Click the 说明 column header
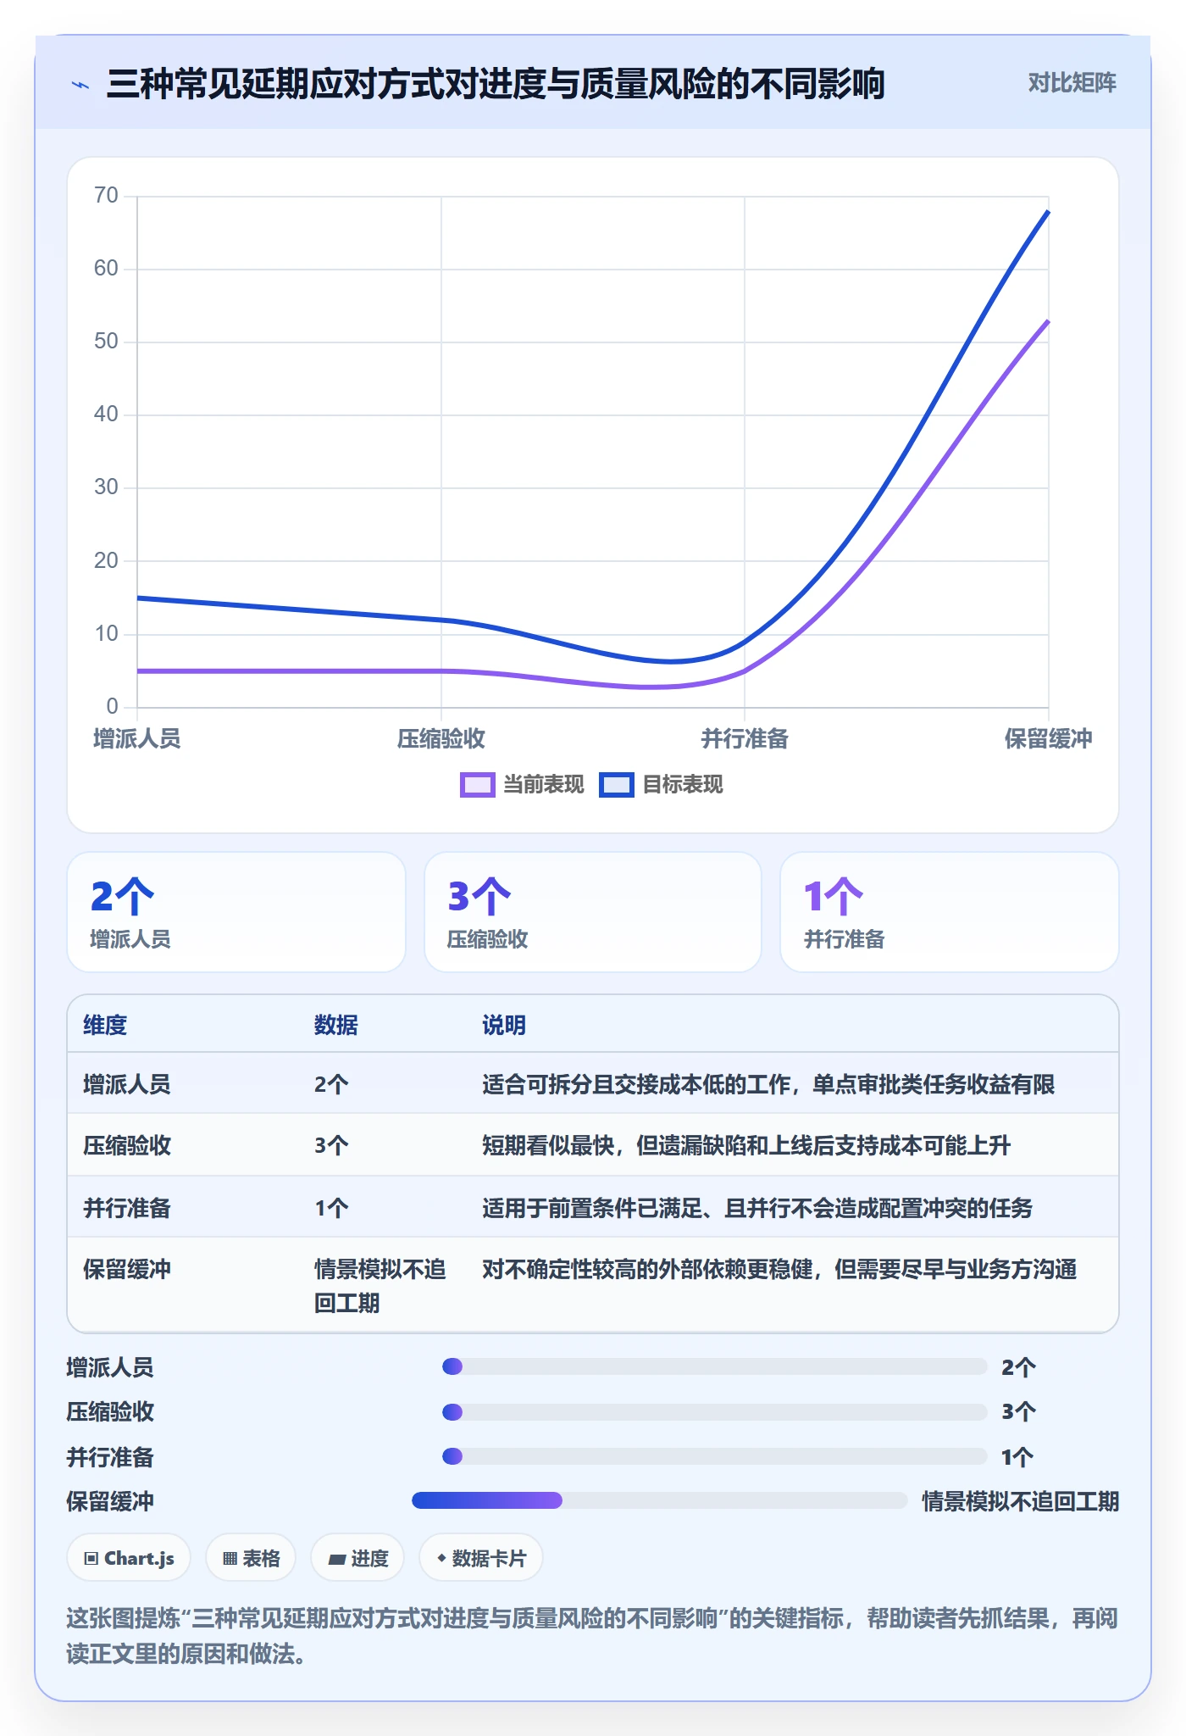The height and width of the screenshot is (1736, 1186). tap(504, 1026)
